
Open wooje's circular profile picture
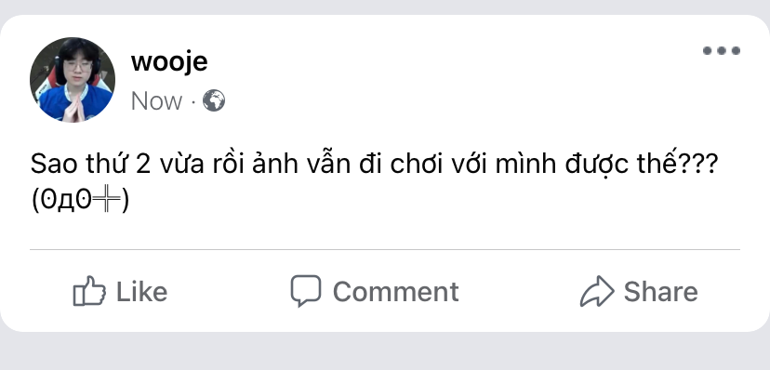coord(73,80)
